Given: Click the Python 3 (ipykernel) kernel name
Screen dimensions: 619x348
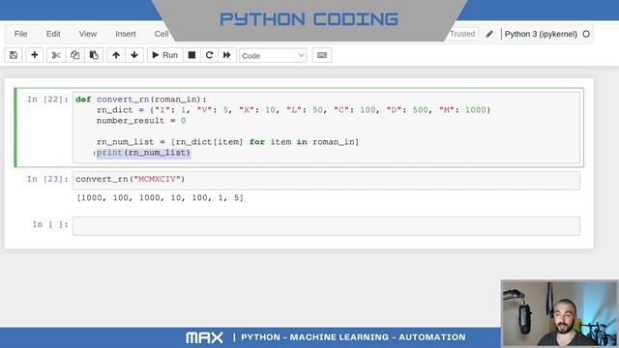Looking at the screenshot, I should coord(541,34).
